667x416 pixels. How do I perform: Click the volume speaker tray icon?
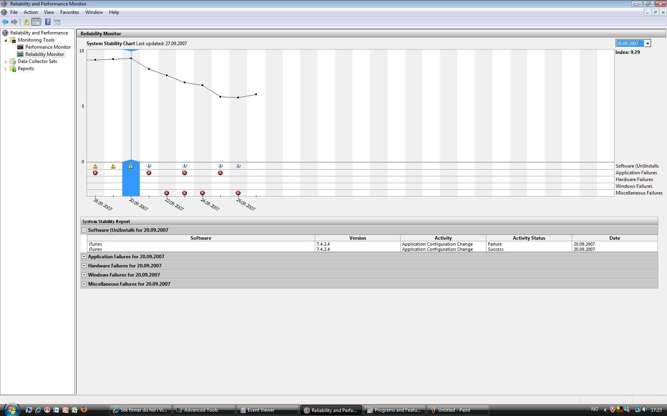pos(644,410)
